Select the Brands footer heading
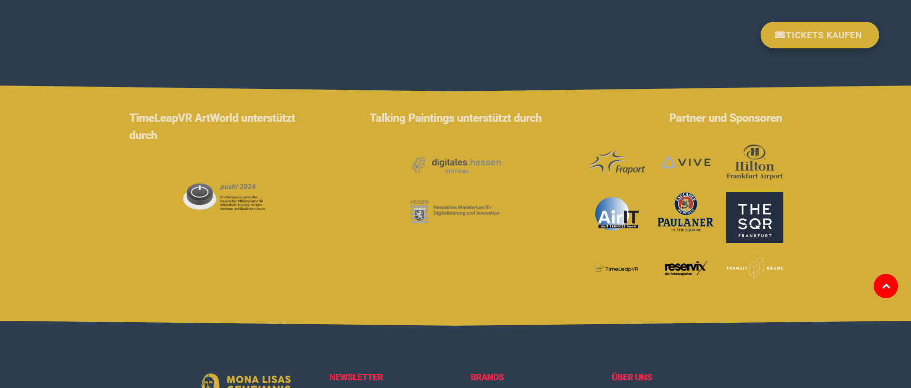Image resolution: width=911 pixels, height=388 pixels. click(487, 377)
